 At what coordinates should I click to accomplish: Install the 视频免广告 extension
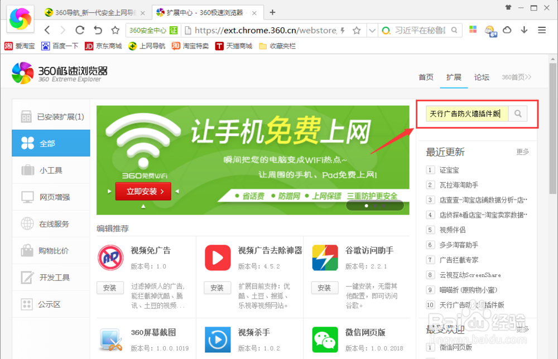[x=110, y=288]
